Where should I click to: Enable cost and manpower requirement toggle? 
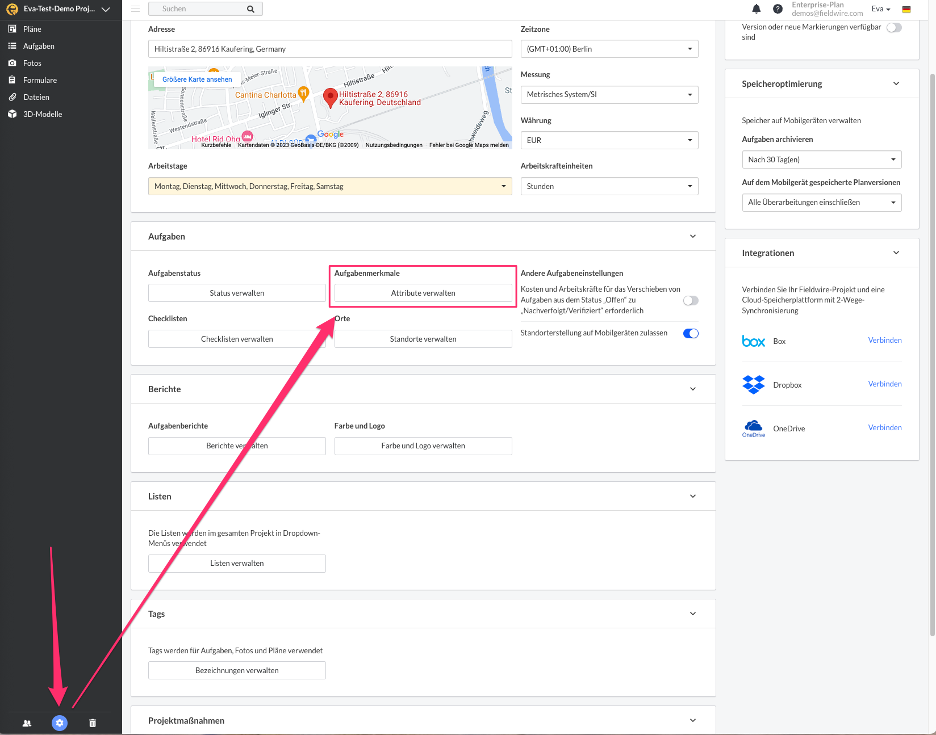pos(691,300)
